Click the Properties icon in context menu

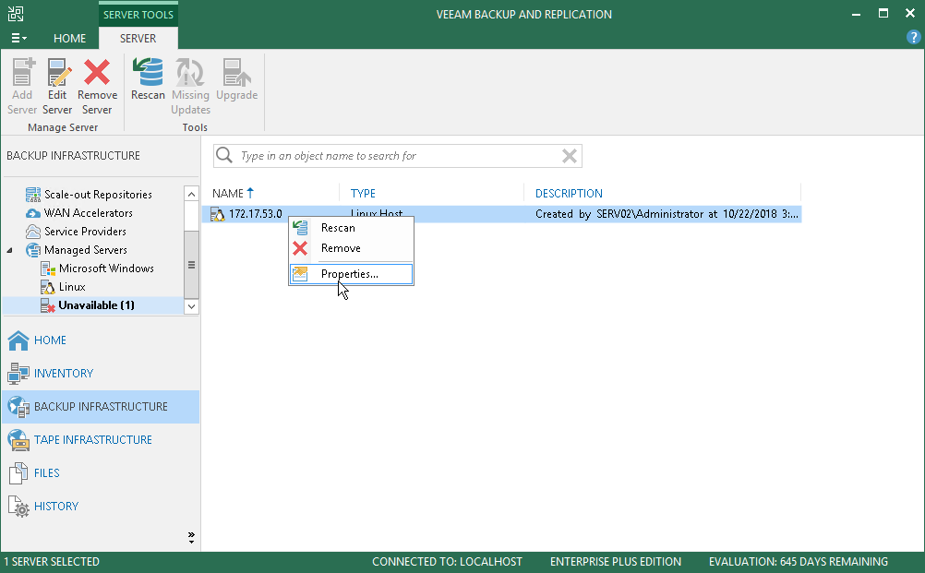[x=300, y=273]
